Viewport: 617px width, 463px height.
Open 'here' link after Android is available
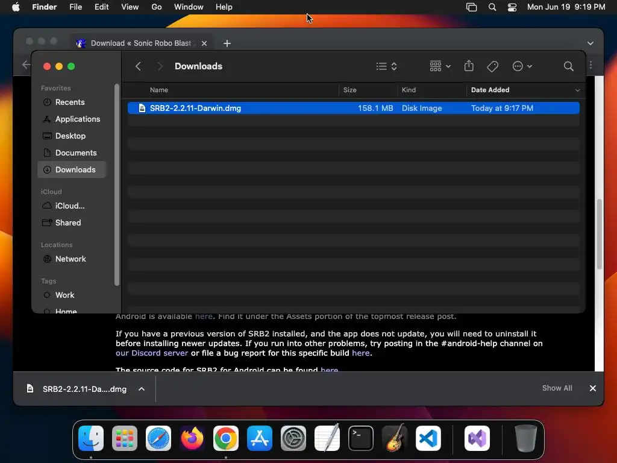coord(204,316)
